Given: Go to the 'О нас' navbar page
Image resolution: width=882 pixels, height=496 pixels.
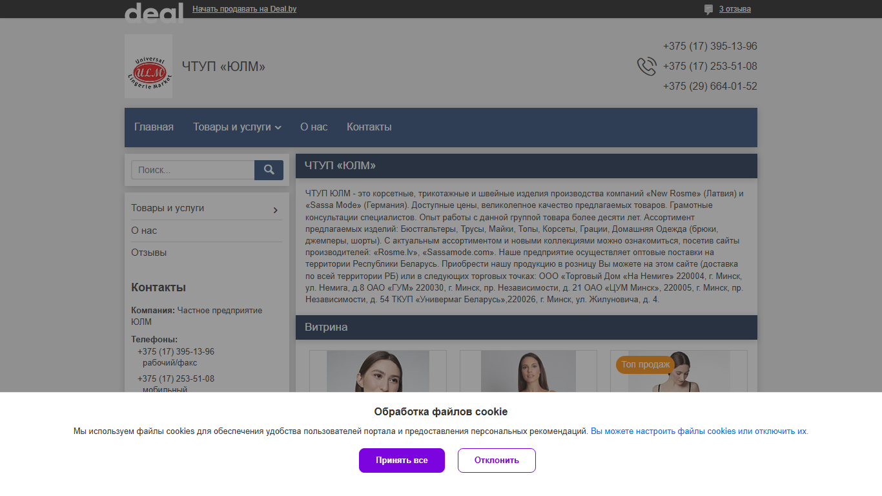Looking at the screenshot, I should [314, 127].
